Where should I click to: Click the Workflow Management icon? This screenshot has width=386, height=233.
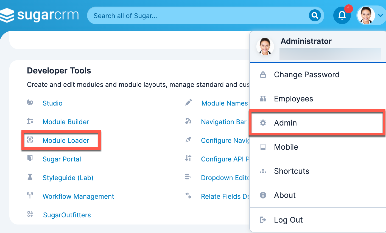30,195
